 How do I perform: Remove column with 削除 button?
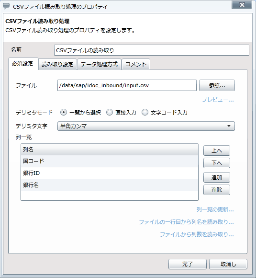217,190
